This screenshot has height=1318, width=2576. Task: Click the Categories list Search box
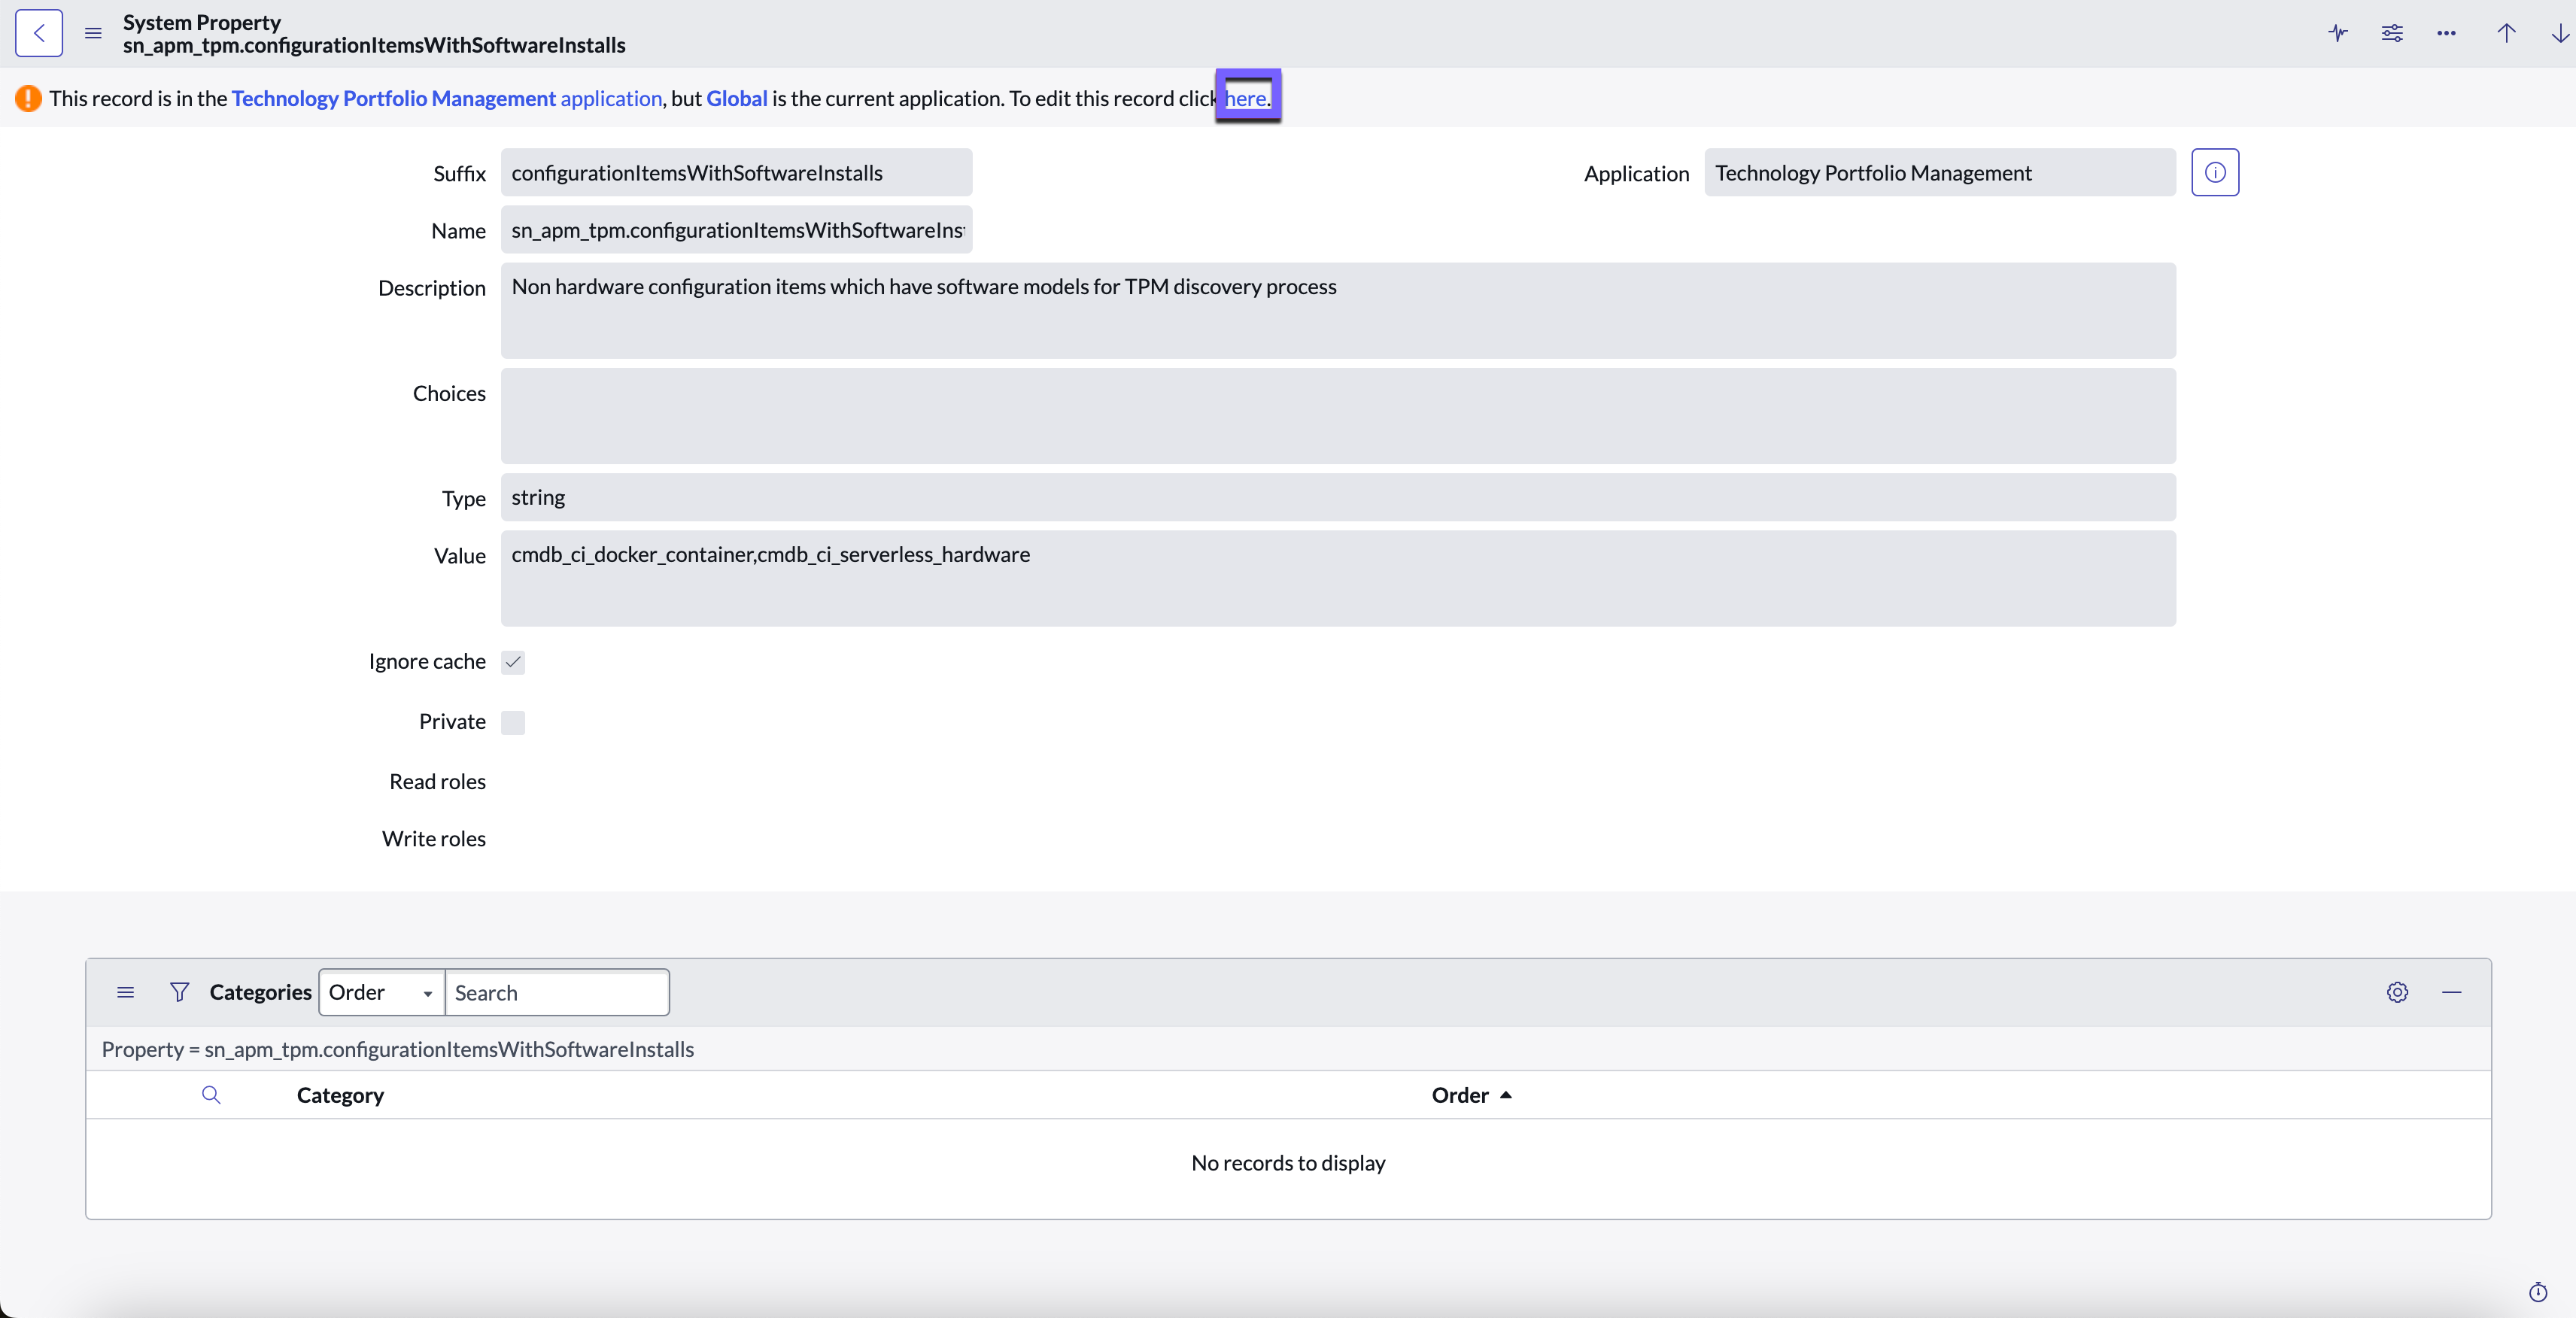point(557,992)
